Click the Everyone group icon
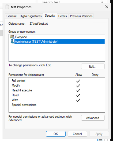This screenshot has width=113, height=141. coord(12,37)
